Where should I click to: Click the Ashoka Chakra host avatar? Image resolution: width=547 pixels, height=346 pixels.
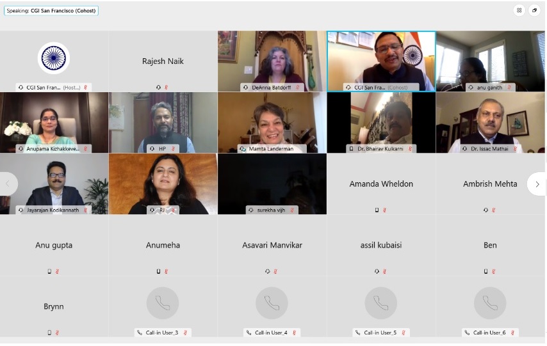click(54, 58)
